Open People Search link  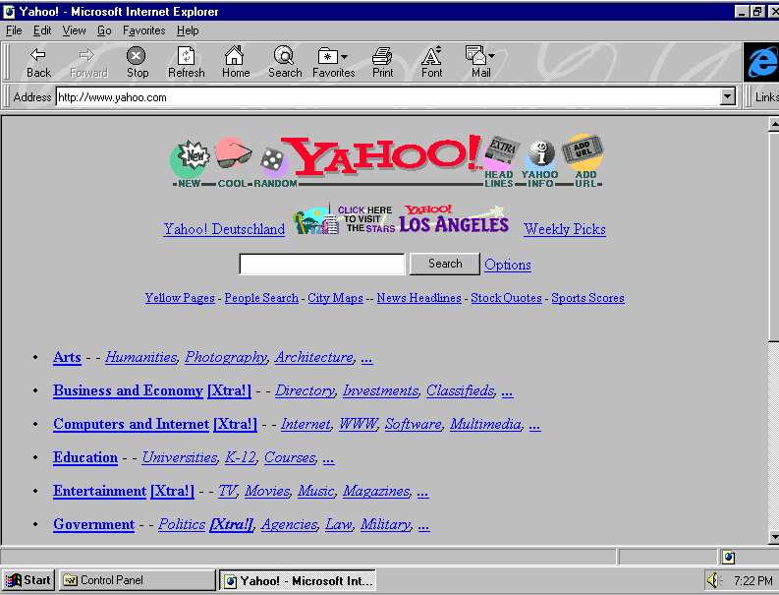(x=261, y=298)
